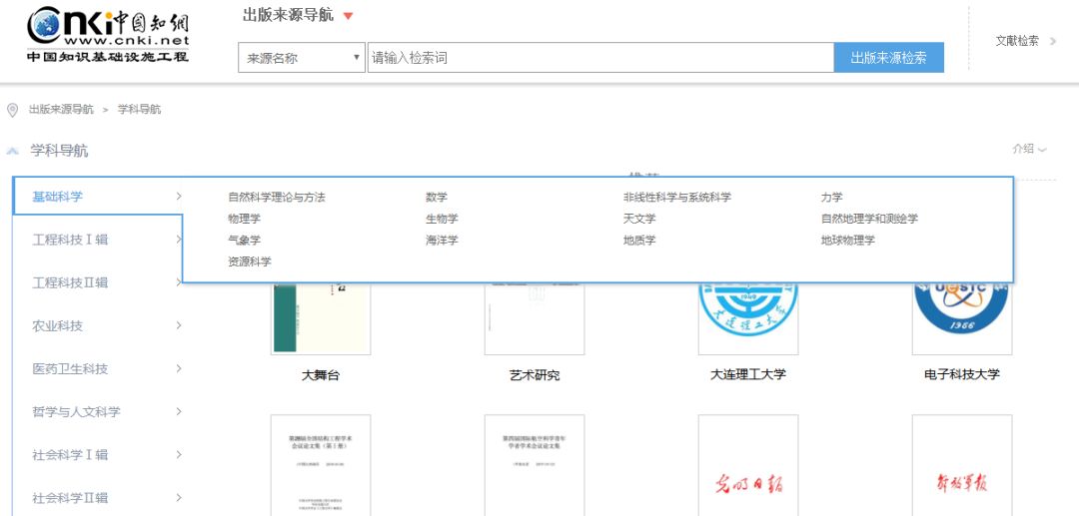Open the 来源名称 search field selector
The image size is (1079, 516).
[302, 58]
